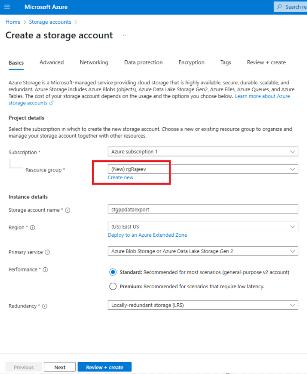307x374 pixels.
Task: Click the Primary service info icon
Action: pyautogui.click(x=47, y=252)
